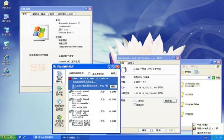224x140 pixels.
Task: Open the 帮助 menu in Explorer
Action: (195, 66)
